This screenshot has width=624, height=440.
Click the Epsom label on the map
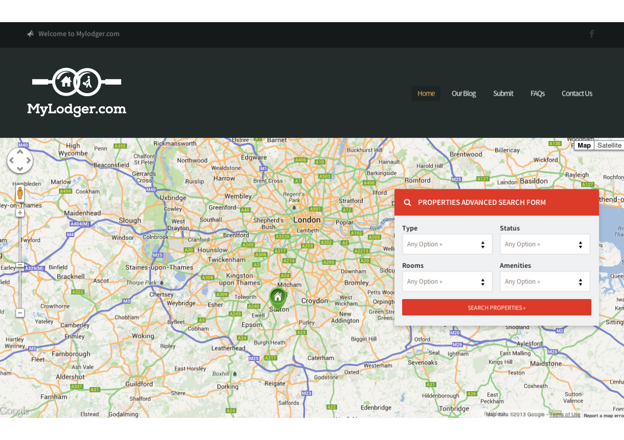pos(252,325)
